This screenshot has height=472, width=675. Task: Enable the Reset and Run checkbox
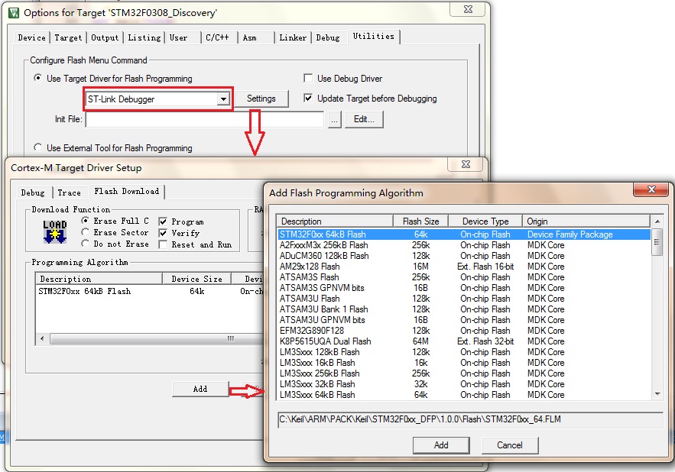pos(163,245)
